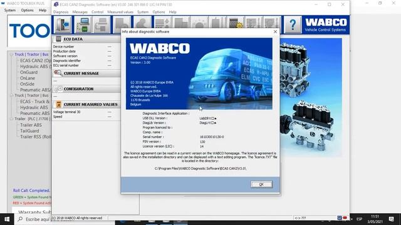Screen dimensions: 401x225
Task: Click ECU DATA section header
Action: tap(86, 39)
